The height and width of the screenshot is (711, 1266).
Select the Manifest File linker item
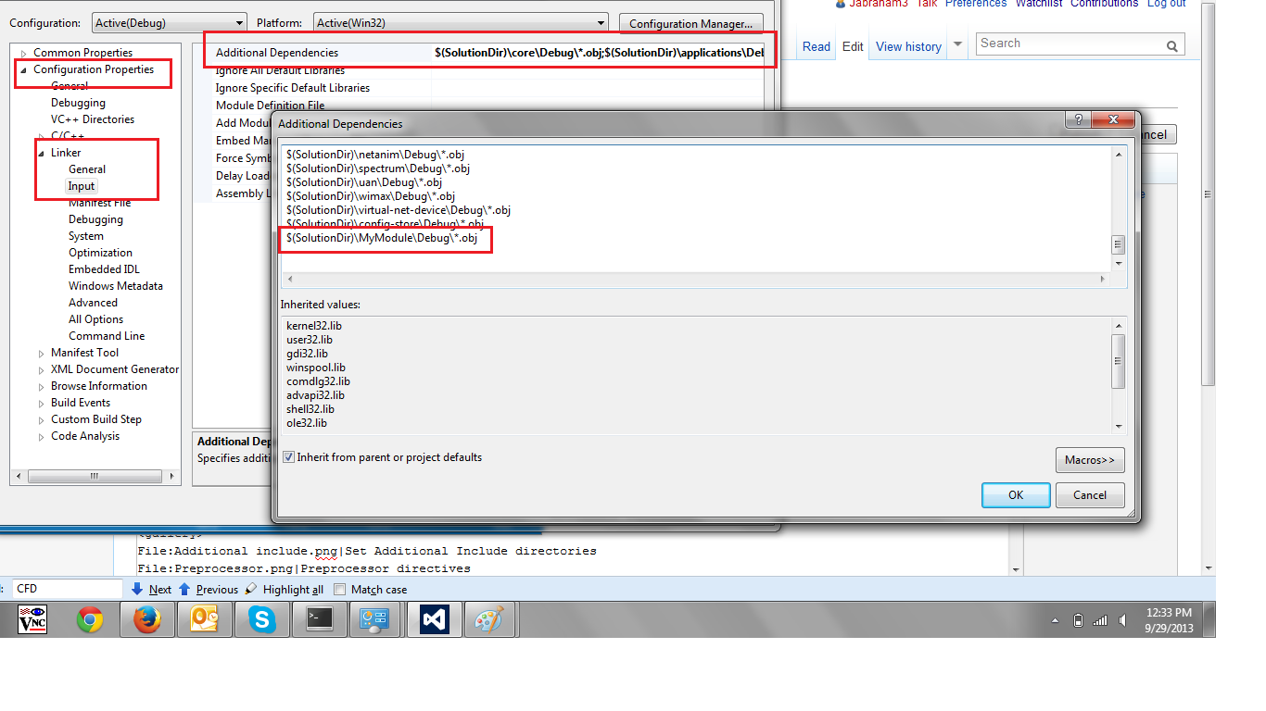pos(99,203)
